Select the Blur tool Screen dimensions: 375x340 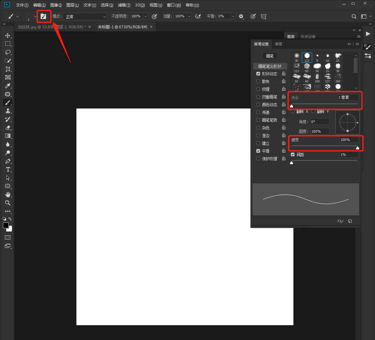coord(8,144)
